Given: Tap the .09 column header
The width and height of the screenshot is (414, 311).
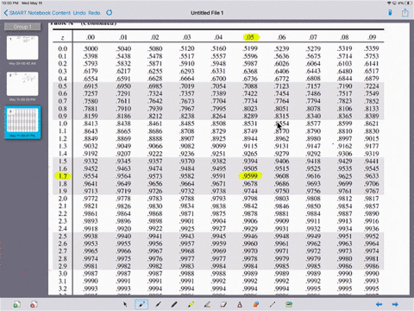Looking at the screenshot, I should tap(372, 37).
